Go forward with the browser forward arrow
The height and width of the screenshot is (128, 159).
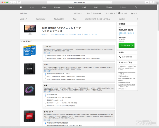coord(14,2)
